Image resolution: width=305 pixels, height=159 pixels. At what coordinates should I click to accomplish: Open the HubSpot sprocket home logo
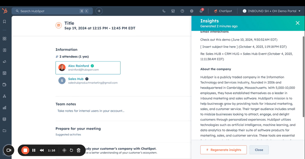[5, 11]
